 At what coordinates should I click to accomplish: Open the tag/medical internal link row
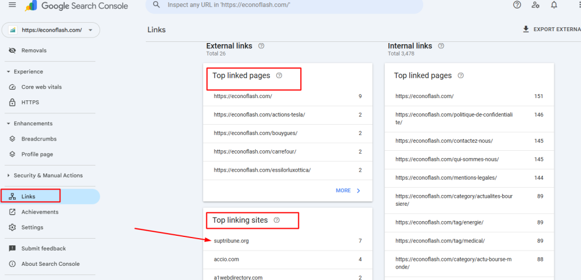tap(469, 241)
